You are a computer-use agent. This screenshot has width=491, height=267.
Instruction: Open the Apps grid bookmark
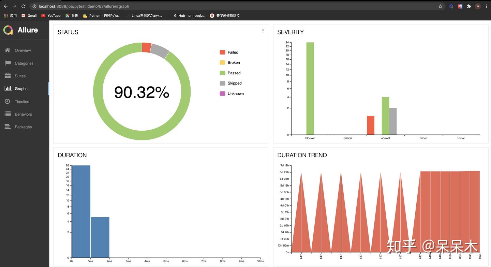pos(10,15)
